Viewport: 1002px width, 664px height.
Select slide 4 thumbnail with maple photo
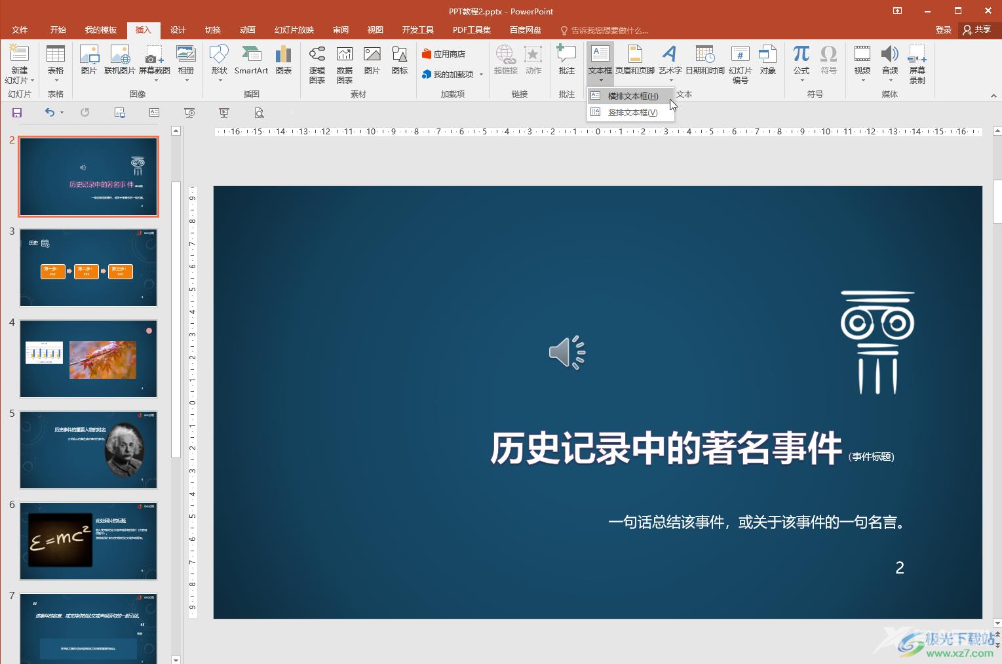click(88, 359)
